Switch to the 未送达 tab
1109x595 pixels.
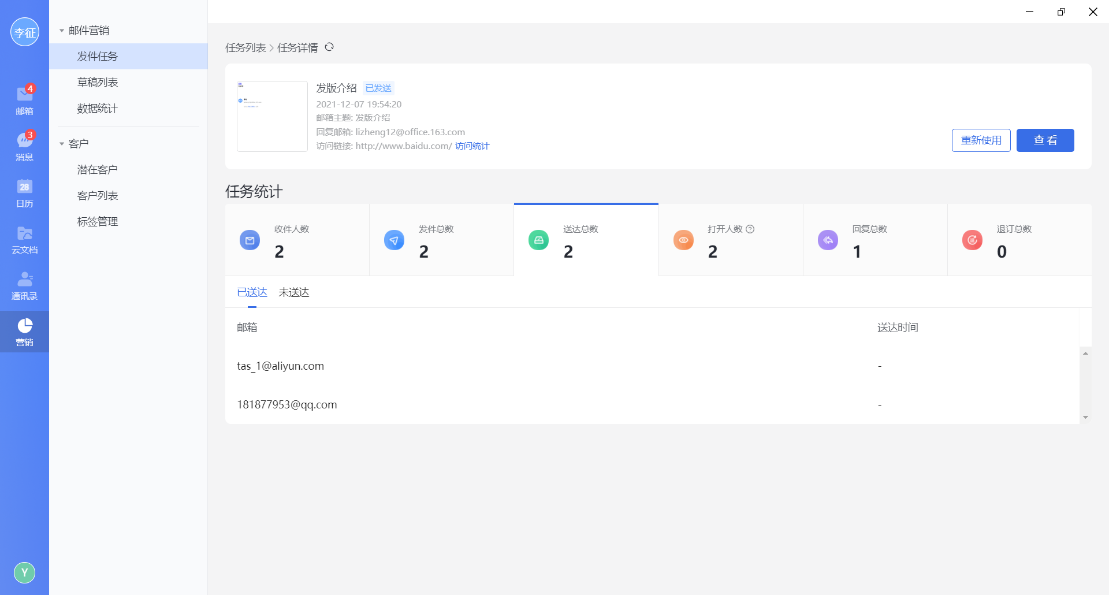point(293,292)
